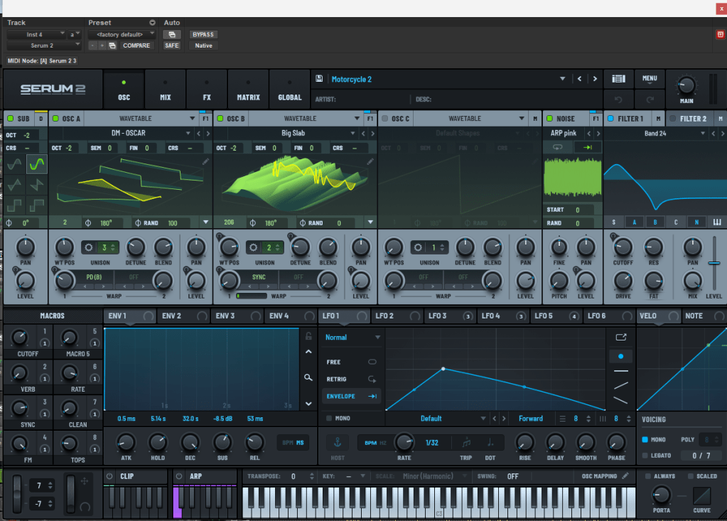Viewport: 727px width, 521px height.
Task: Edit the OSC A wavetable pencil icon
Action: (x=205, y=162)
